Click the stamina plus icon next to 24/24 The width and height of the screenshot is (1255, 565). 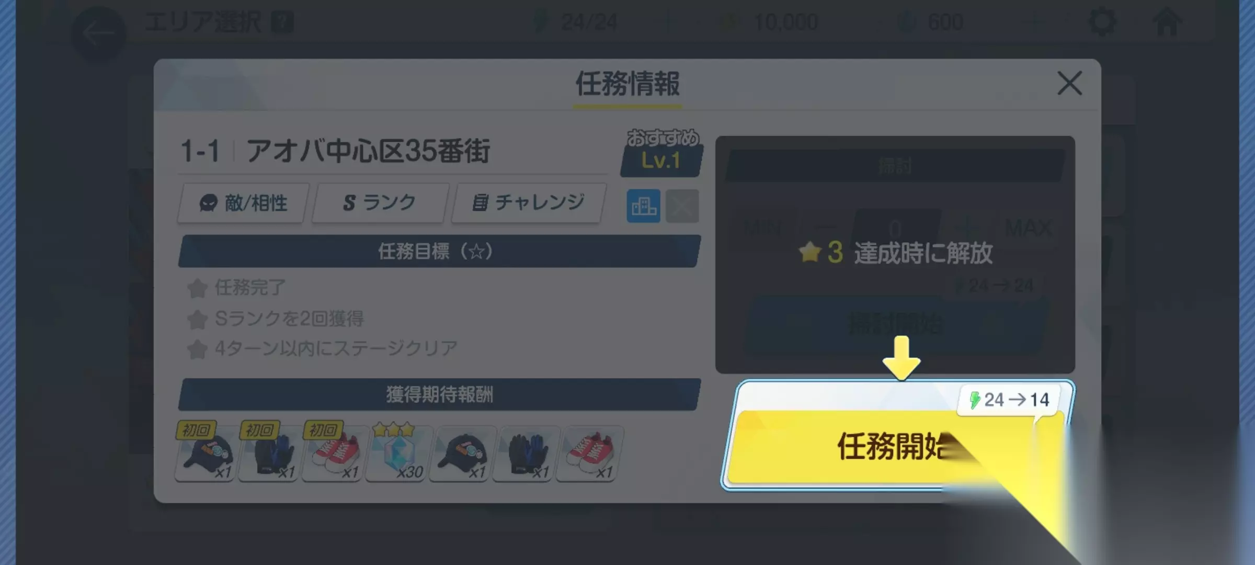point(668,22)
